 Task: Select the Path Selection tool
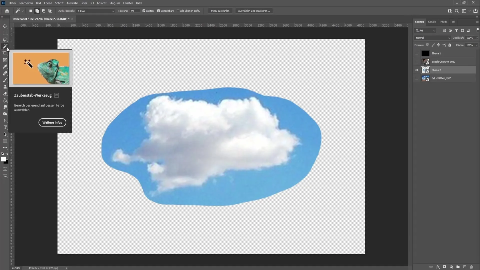point(5,134)
